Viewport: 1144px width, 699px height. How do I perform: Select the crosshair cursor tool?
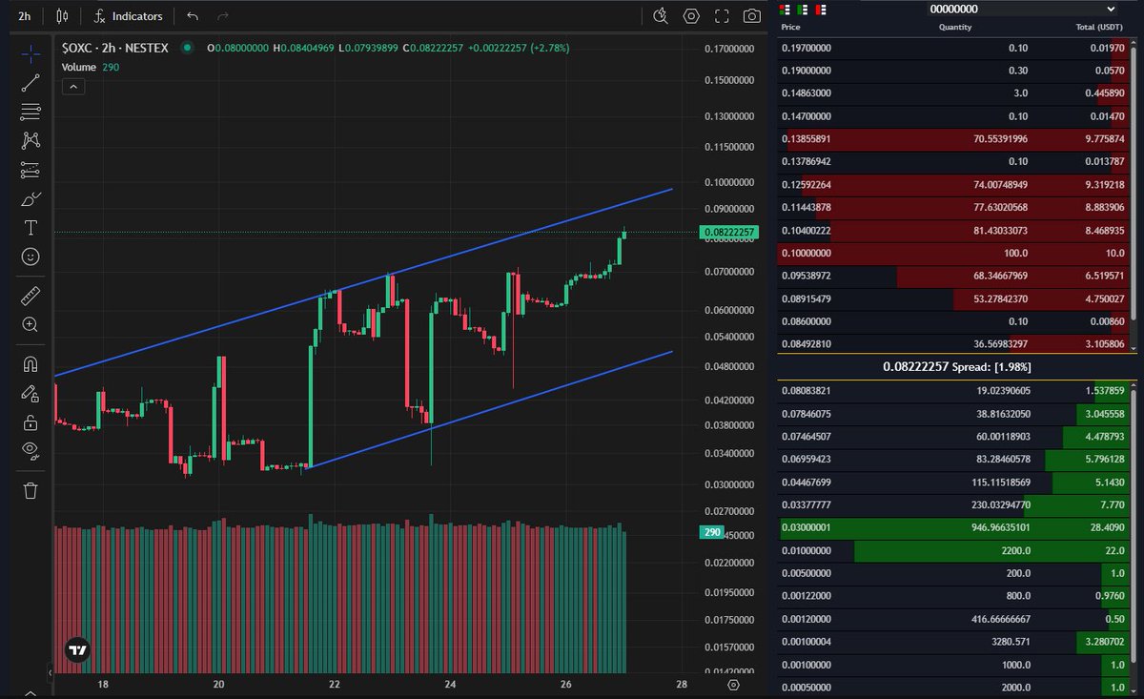[x=31, y=53]
